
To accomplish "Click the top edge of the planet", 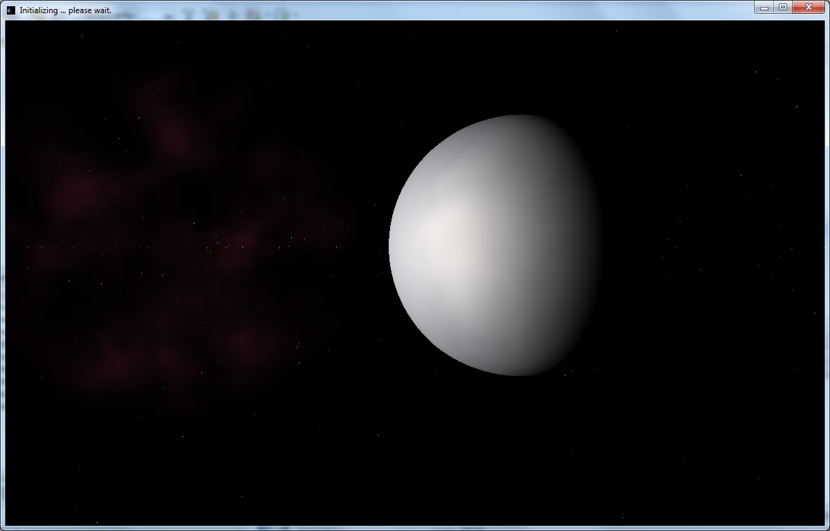I will click(x=517, y=118).
